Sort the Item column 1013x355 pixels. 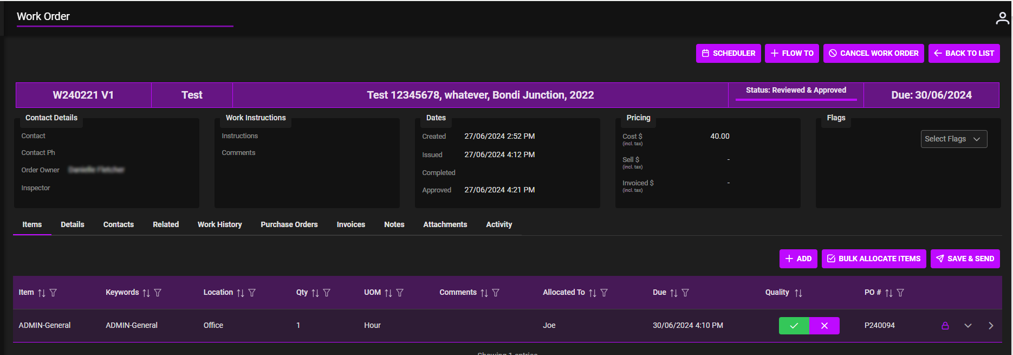42,293
